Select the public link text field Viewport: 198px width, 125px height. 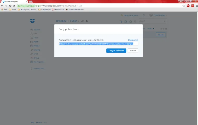pos(98,44)
